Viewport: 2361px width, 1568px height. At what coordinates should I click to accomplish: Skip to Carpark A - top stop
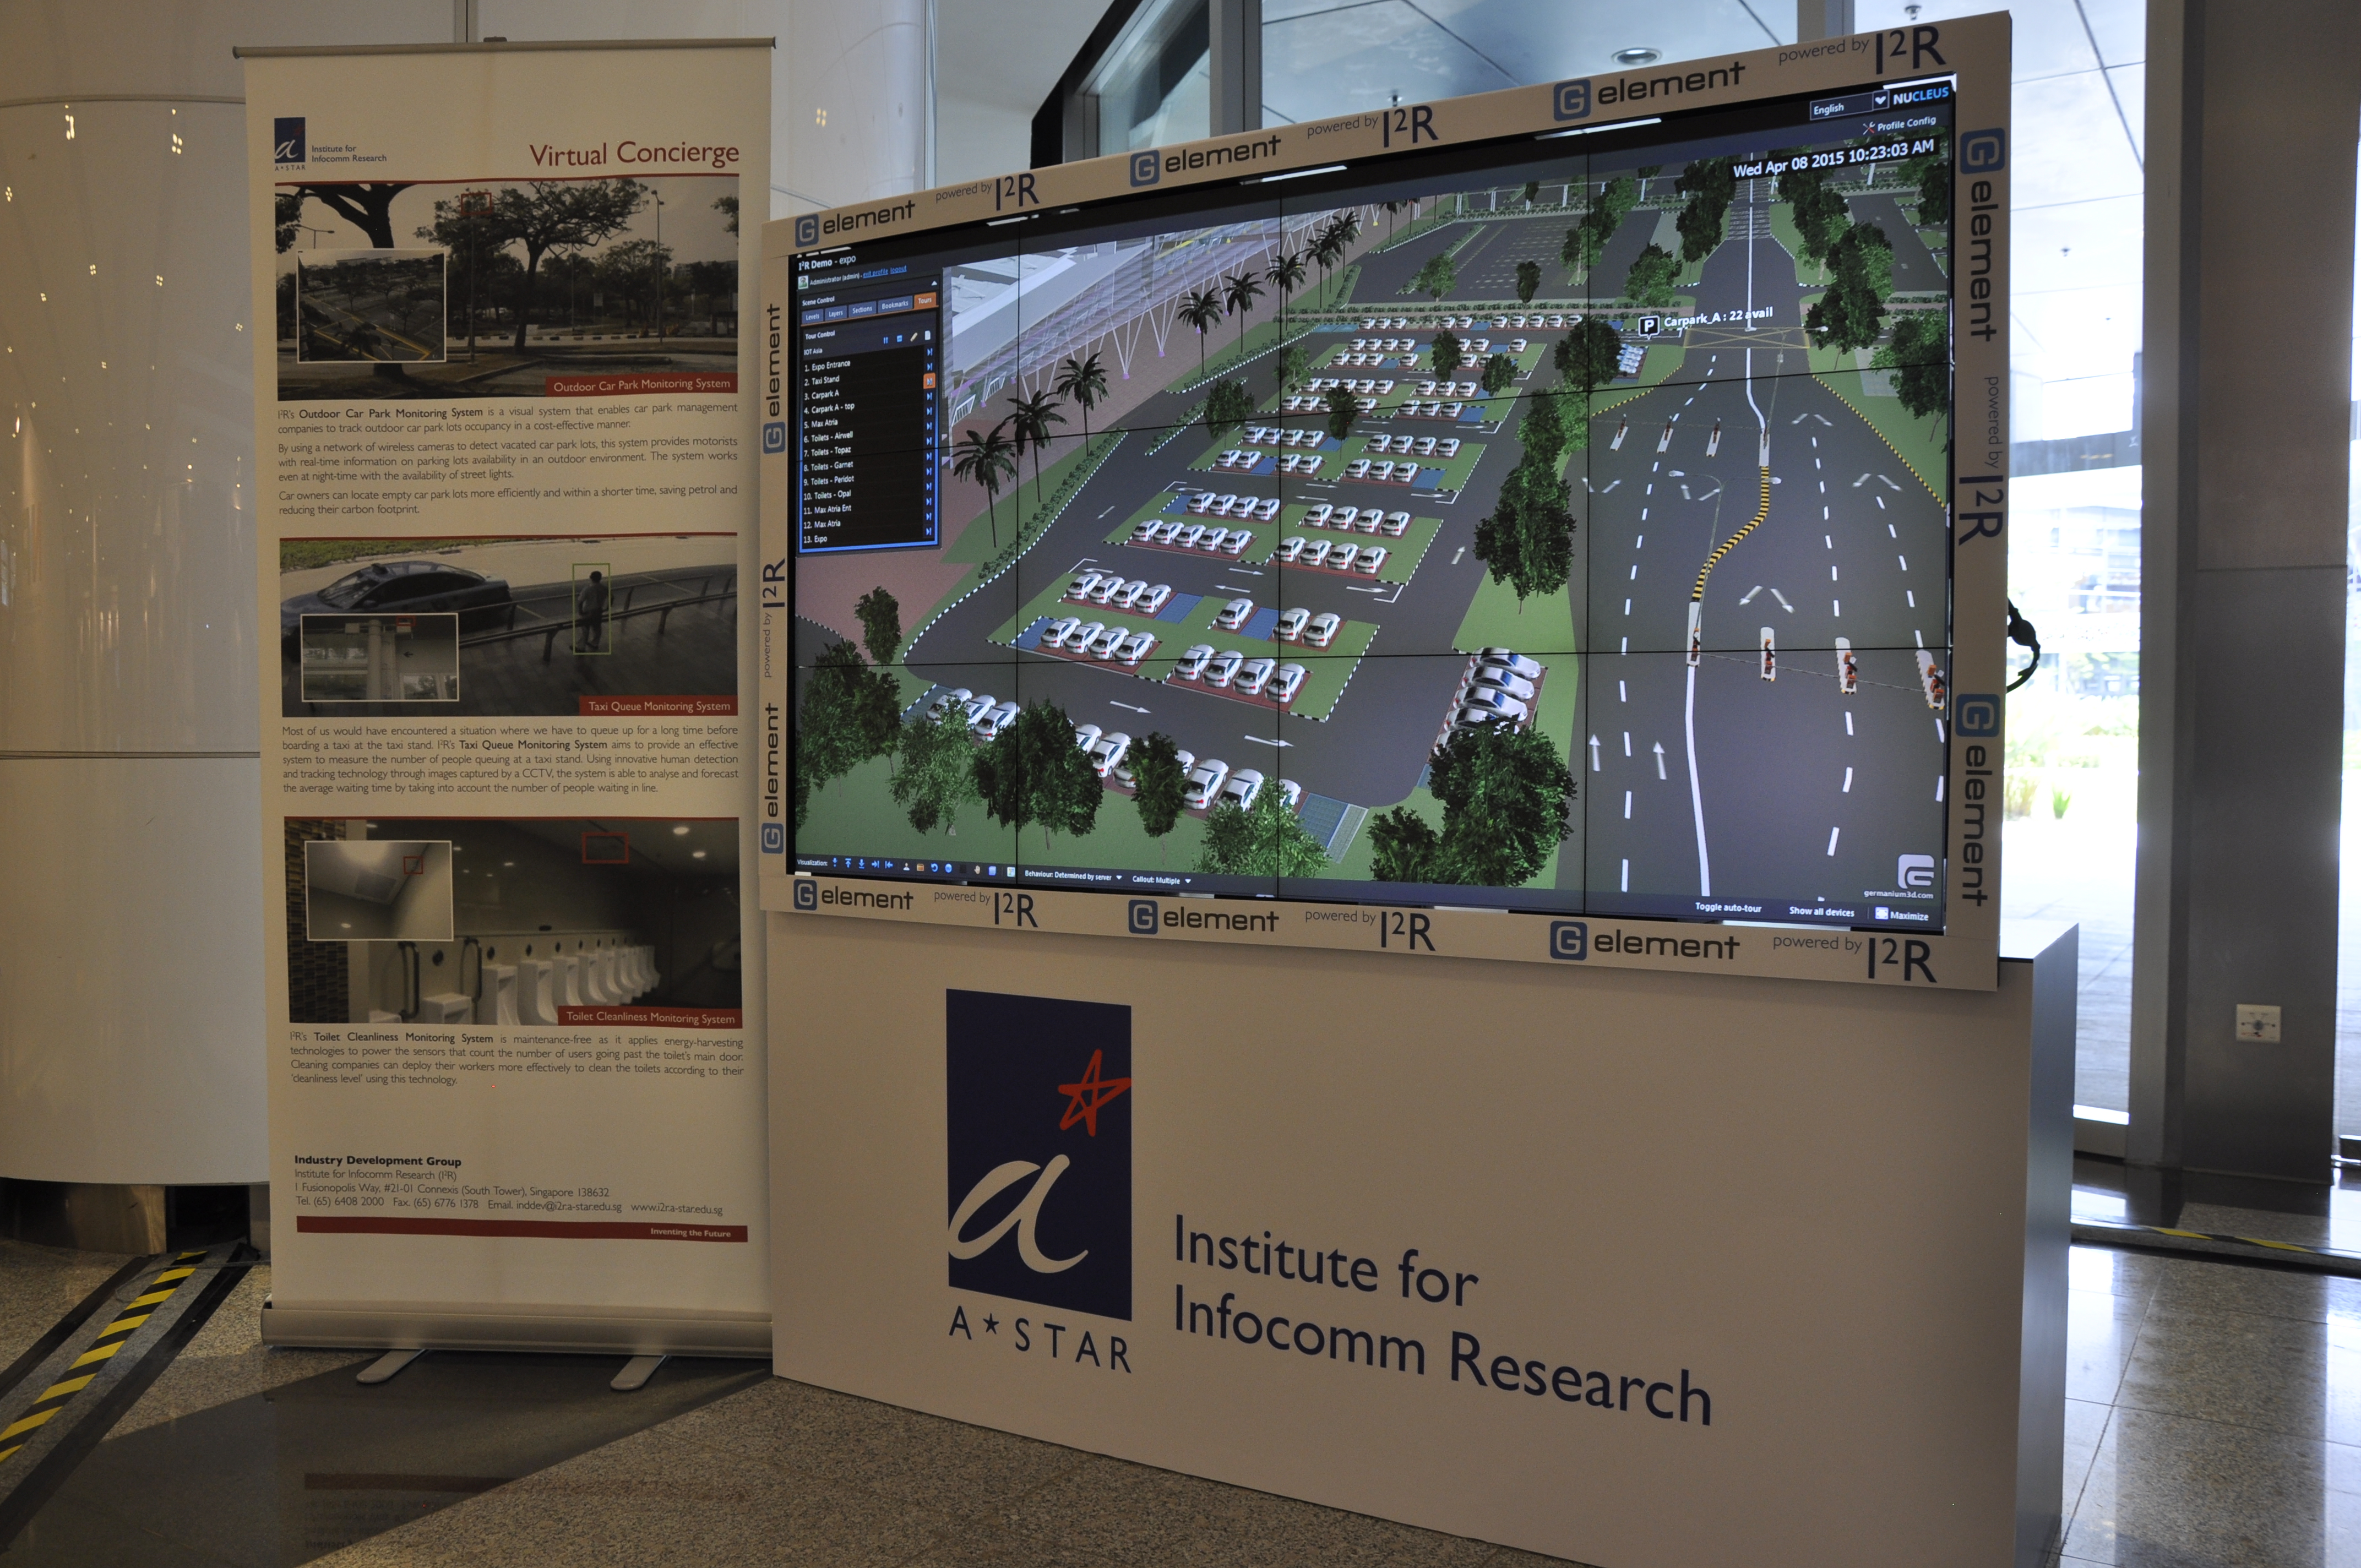click(x=929, y=411)
